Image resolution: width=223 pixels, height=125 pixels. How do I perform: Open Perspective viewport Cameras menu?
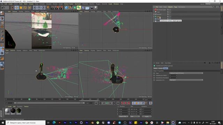tap(15, 11)
